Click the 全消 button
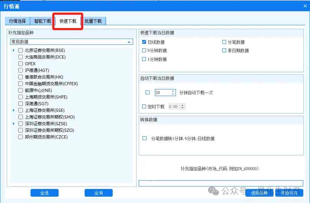Viewport: 310px width, 203px height. pyautogui.click(x=98, y=193)
